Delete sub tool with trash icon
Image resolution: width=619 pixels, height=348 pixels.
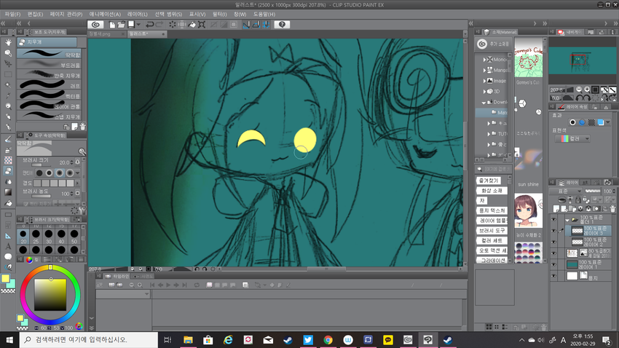82,127
